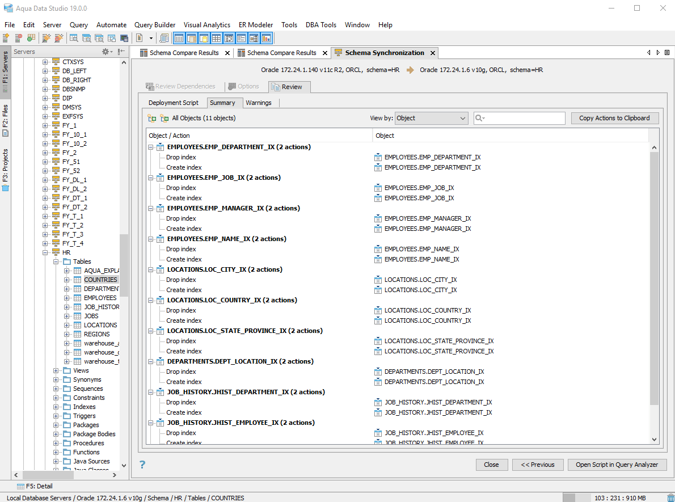Click the Disconnect server plug icon with red minus
Image resolution: width=675 pixels, height=502 pixels.
pyautogui.click(x=58, y=39)
